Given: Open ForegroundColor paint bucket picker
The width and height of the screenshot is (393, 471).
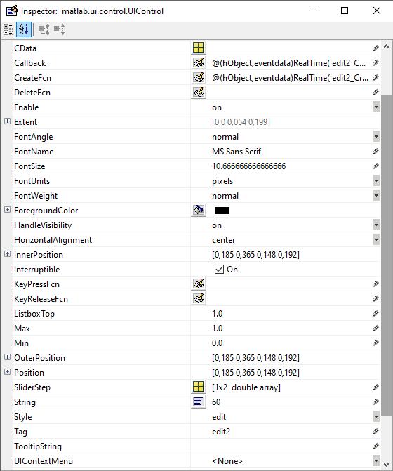Looking at the screenshot, I should tap(199, 210).
